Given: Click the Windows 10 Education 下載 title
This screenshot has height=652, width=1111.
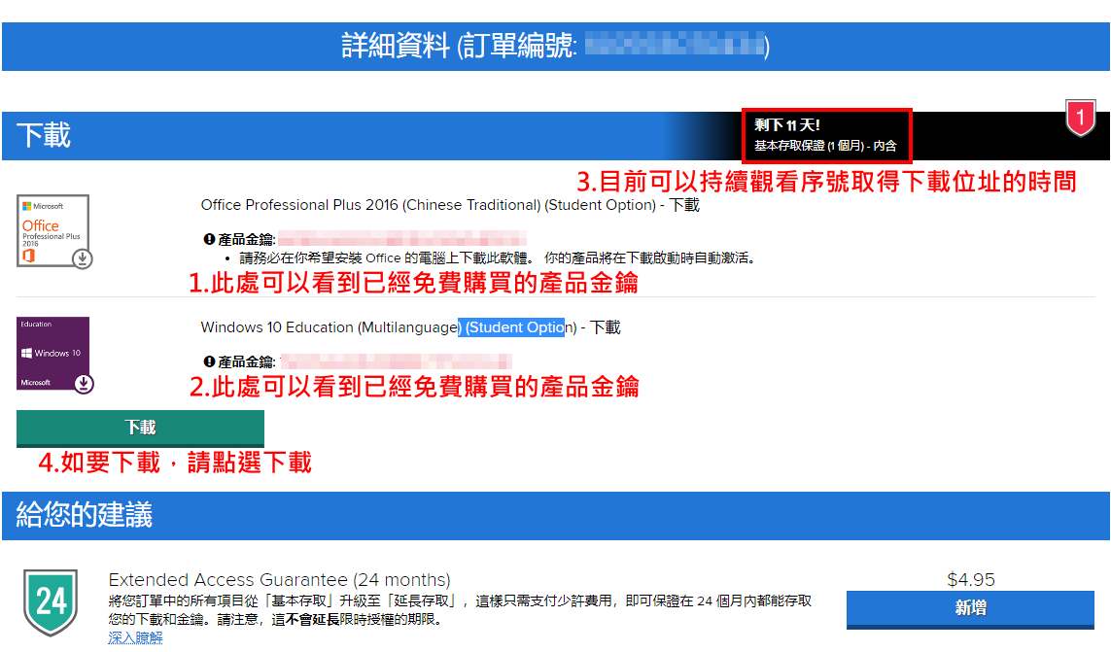Looking at the screenshot, I should point(410,327).
